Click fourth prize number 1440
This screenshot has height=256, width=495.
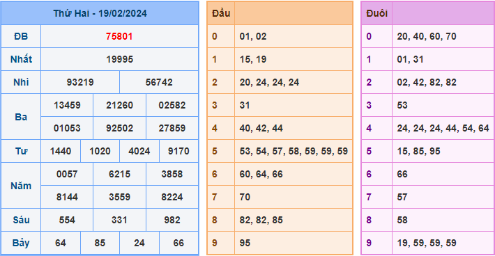tap(61, 151)
